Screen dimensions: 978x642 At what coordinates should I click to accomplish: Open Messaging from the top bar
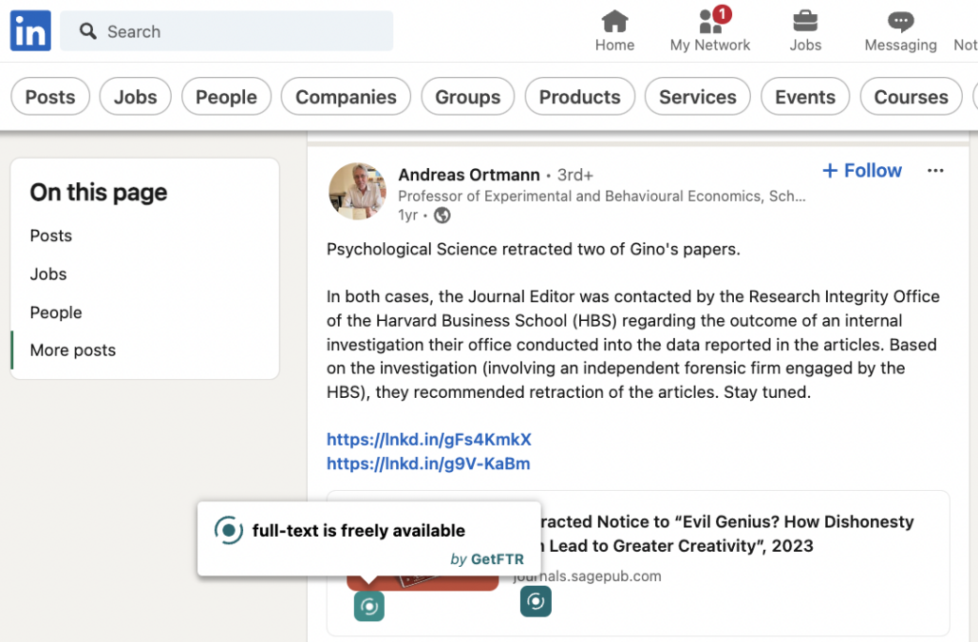point(900,31)
